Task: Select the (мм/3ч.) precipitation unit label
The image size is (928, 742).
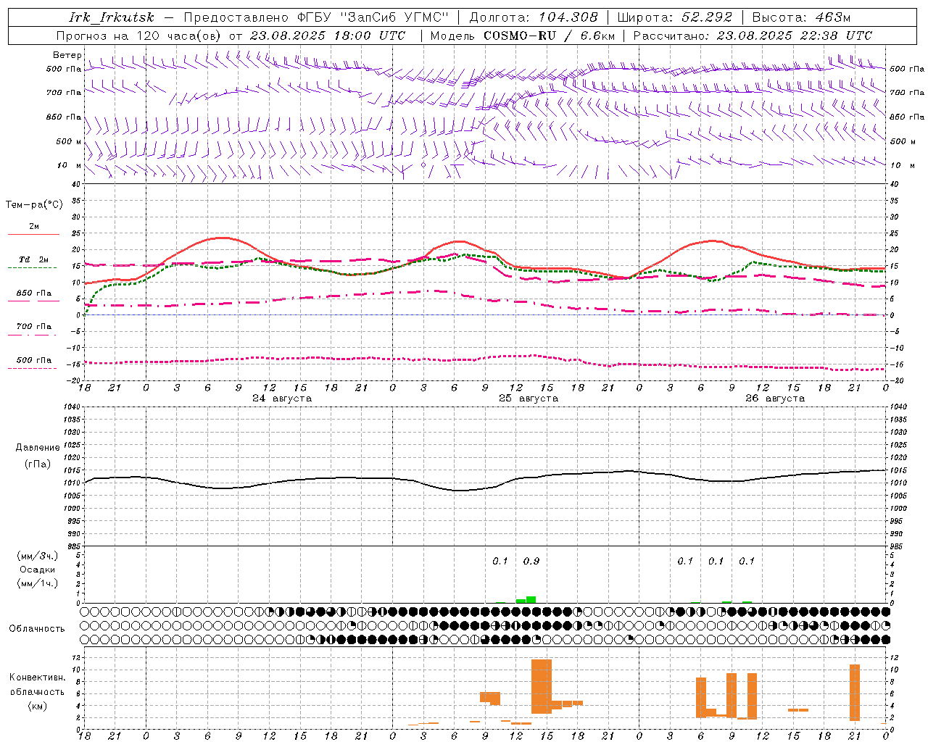Action: [38, 556]
